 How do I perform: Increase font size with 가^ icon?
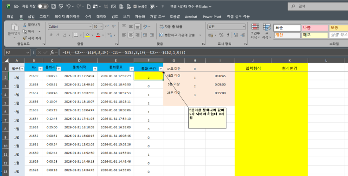coord(107,26)
